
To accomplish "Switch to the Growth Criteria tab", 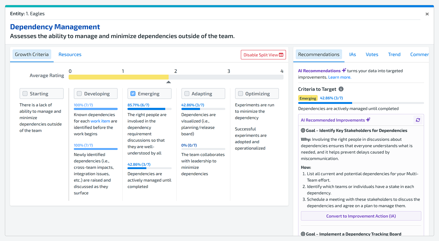I will click(32, 55).
